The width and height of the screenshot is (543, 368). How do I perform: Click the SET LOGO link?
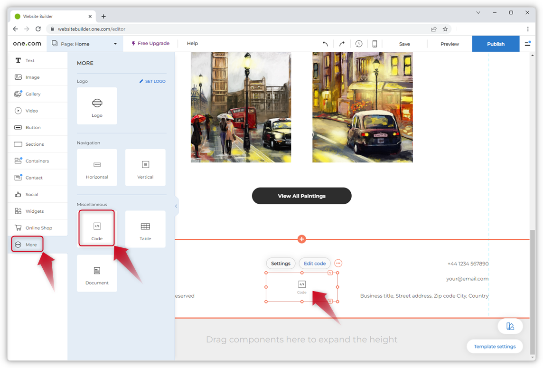[152, 81]
